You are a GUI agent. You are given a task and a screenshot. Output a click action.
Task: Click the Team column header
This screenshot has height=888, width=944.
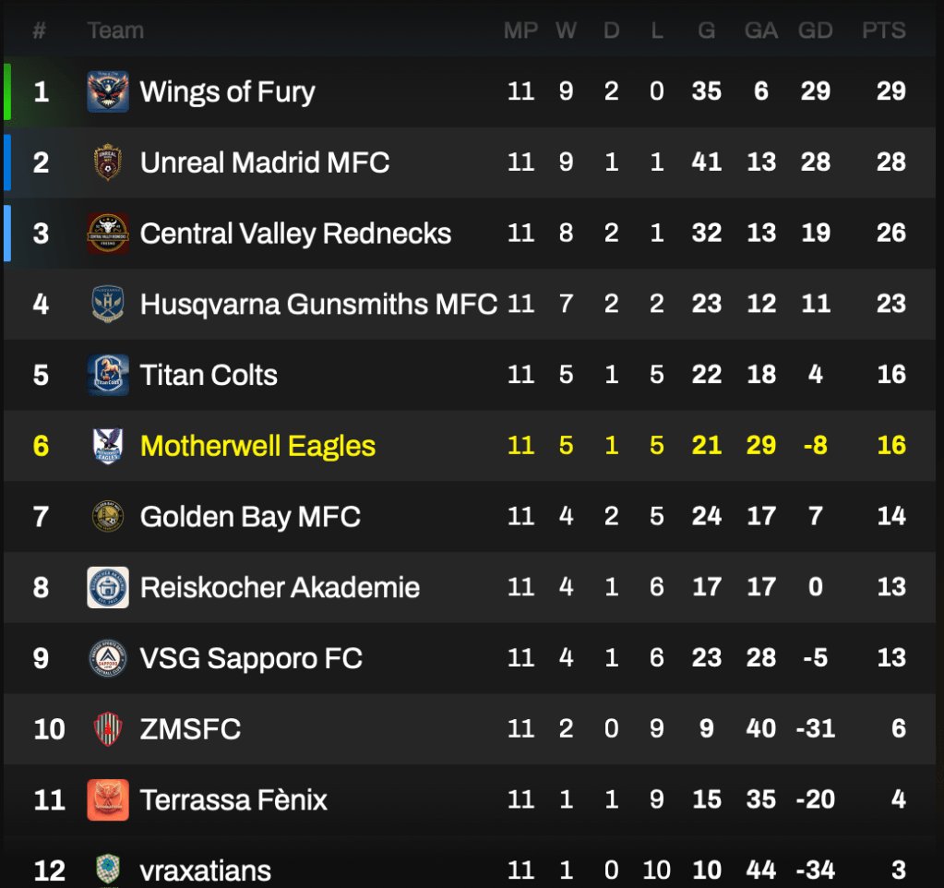(x=115, y=30)
